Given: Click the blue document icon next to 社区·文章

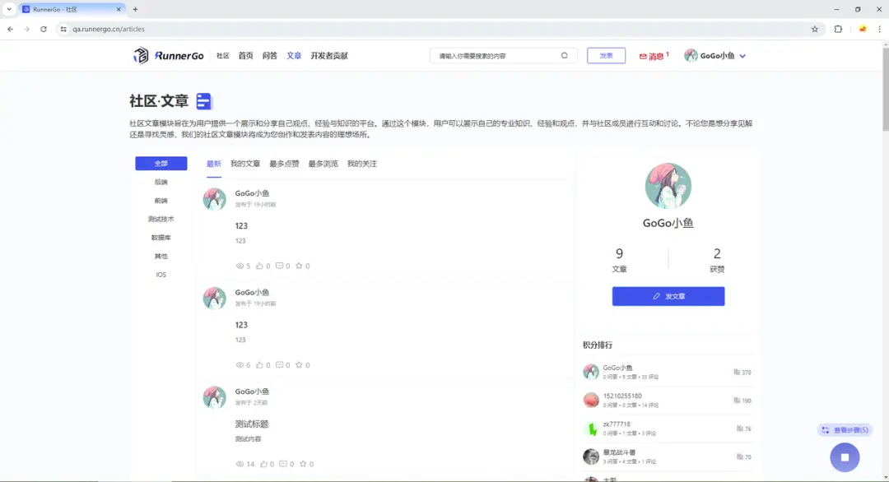Looking at the screenshot, I should (x=204, y=100).
